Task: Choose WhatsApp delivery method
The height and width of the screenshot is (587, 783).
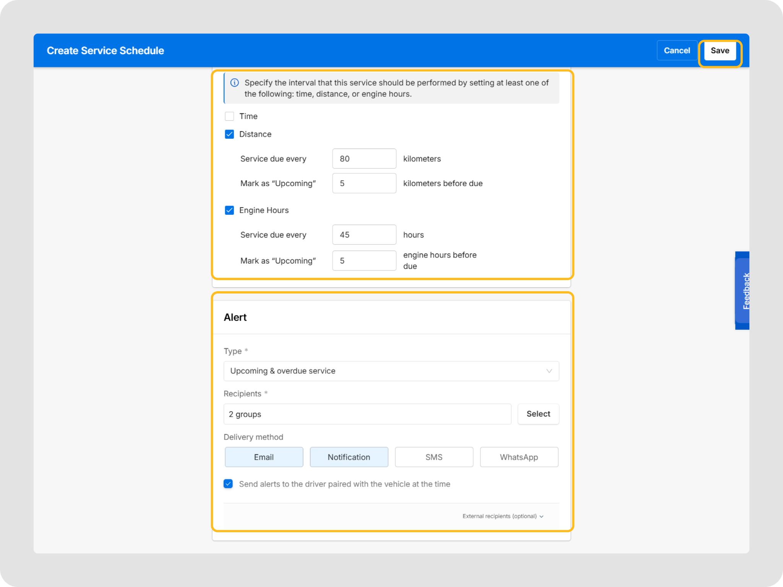Action: coord(519,457)
